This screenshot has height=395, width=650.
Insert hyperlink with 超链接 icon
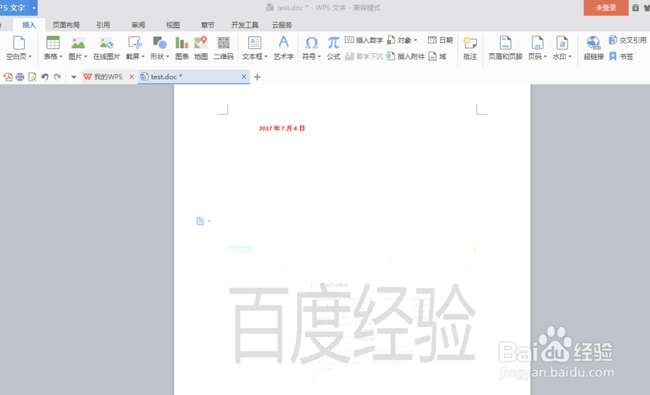click(x=593, y=43)
